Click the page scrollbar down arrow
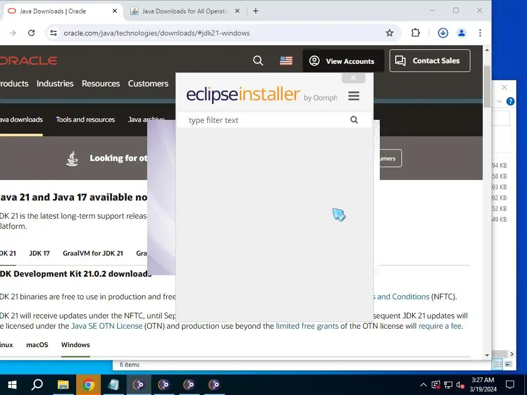527x395 pixels. coord(487,355)
